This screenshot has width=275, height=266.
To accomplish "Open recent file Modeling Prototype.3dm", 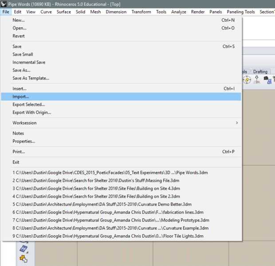I will 121,220.
